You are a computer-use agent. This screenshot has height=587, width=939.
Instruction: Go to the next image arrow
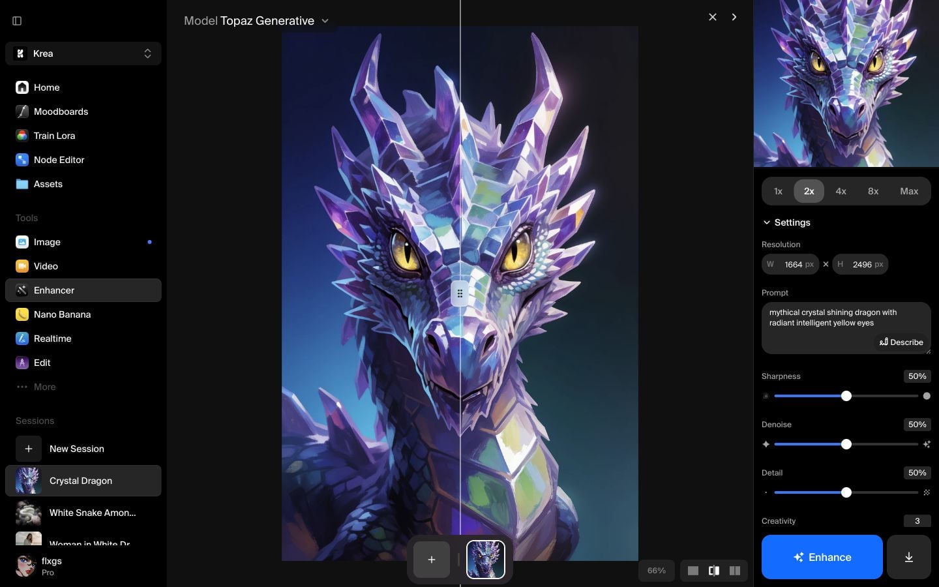734,17
